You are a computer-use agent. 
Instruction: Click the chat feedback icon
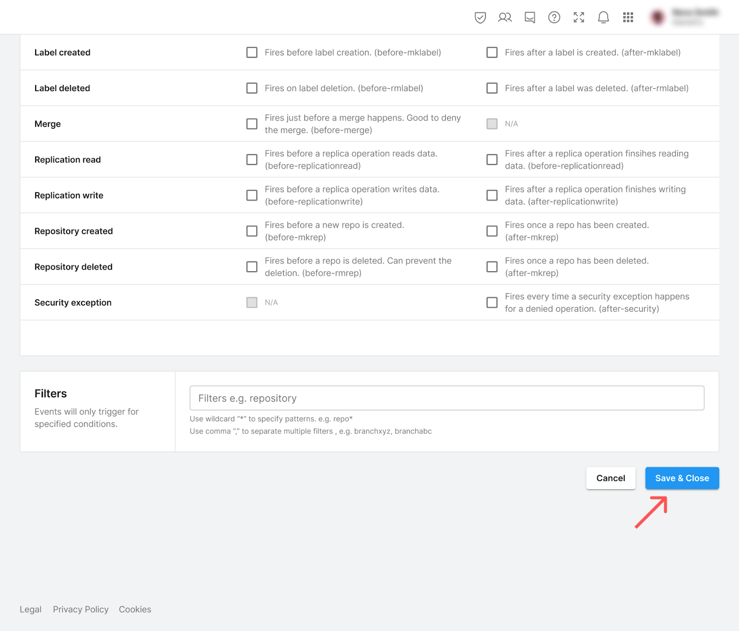[x=530, y=18]
